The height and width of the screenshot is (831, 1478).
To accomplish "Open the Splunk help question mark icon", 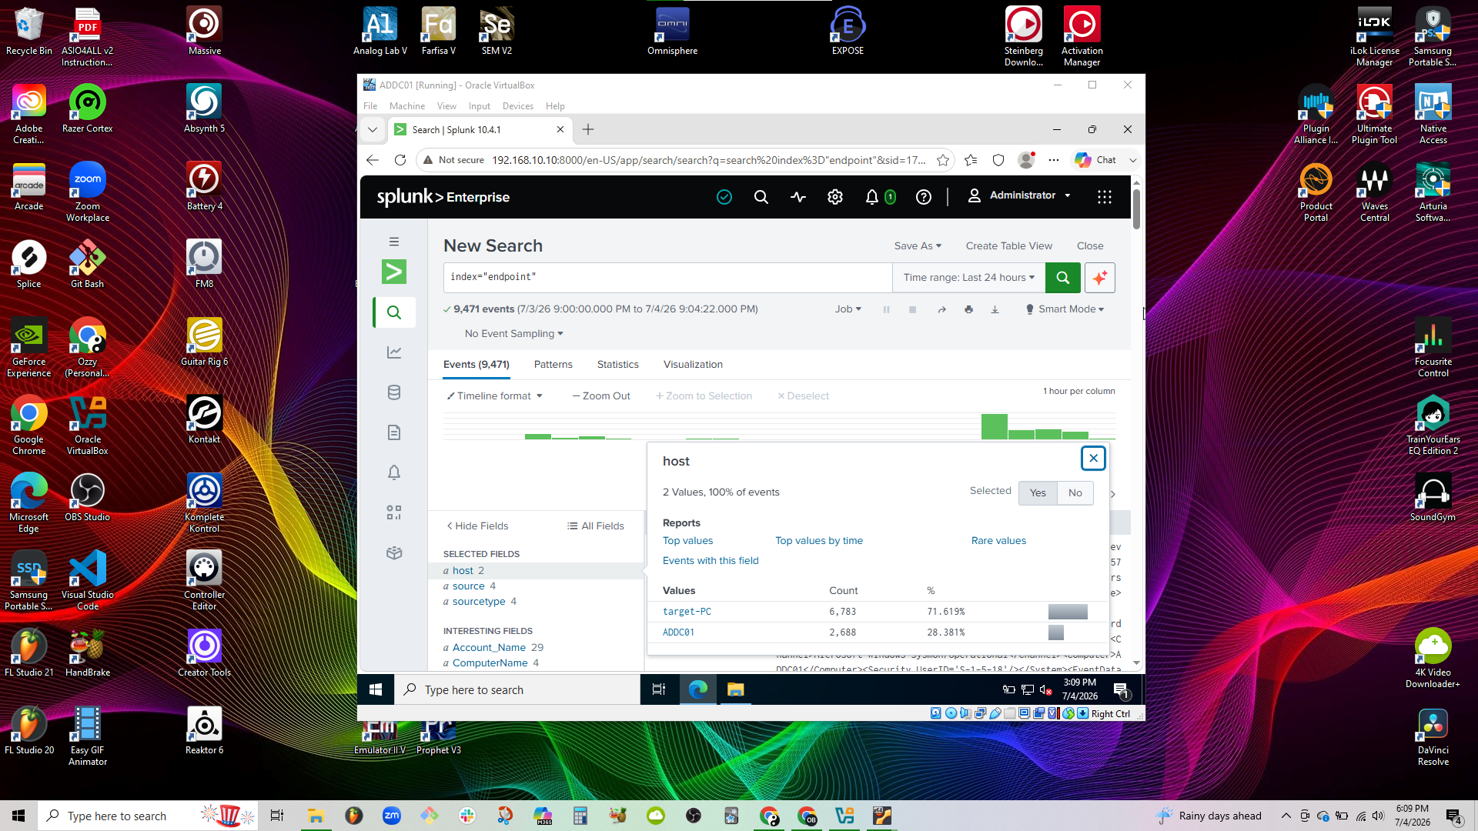I will coord(924,197).
